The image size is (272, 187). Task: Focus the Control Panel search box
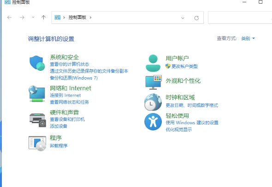[240, 17]
